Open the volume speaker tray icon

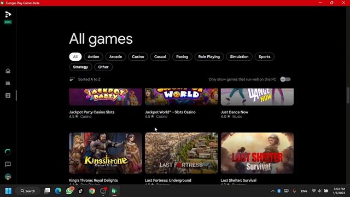[x=319, y=191]
